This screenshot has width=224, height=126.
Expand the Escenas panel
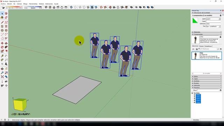206,83
